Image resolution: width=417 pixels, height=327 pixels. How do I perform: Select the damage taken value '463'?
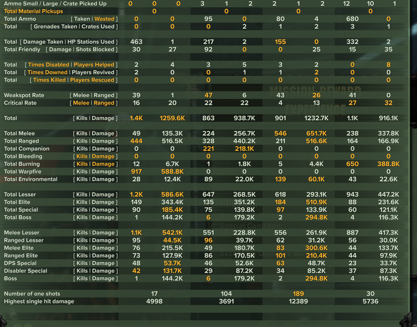coord(136,42)
